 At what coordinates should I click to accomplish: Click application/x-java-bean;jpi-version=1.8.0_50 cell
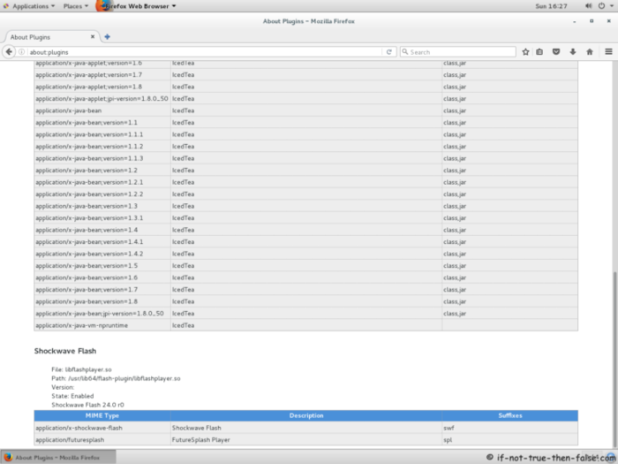coord(102,313)
